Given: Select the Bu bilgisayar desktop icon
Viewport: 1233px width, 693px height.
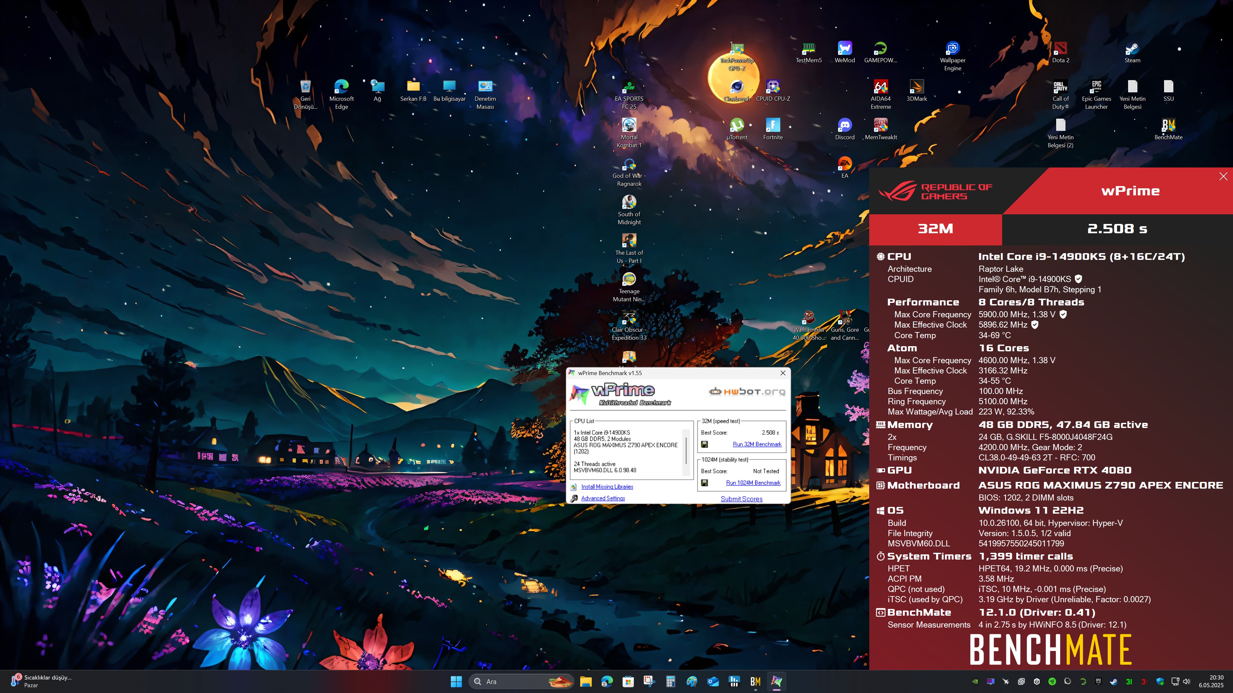Looking at the screenshot, I should click(449, 91).
